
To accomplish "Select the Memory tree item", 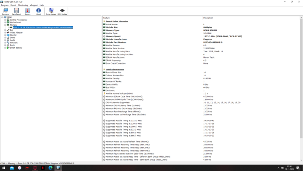I will [x=13, y=25].
